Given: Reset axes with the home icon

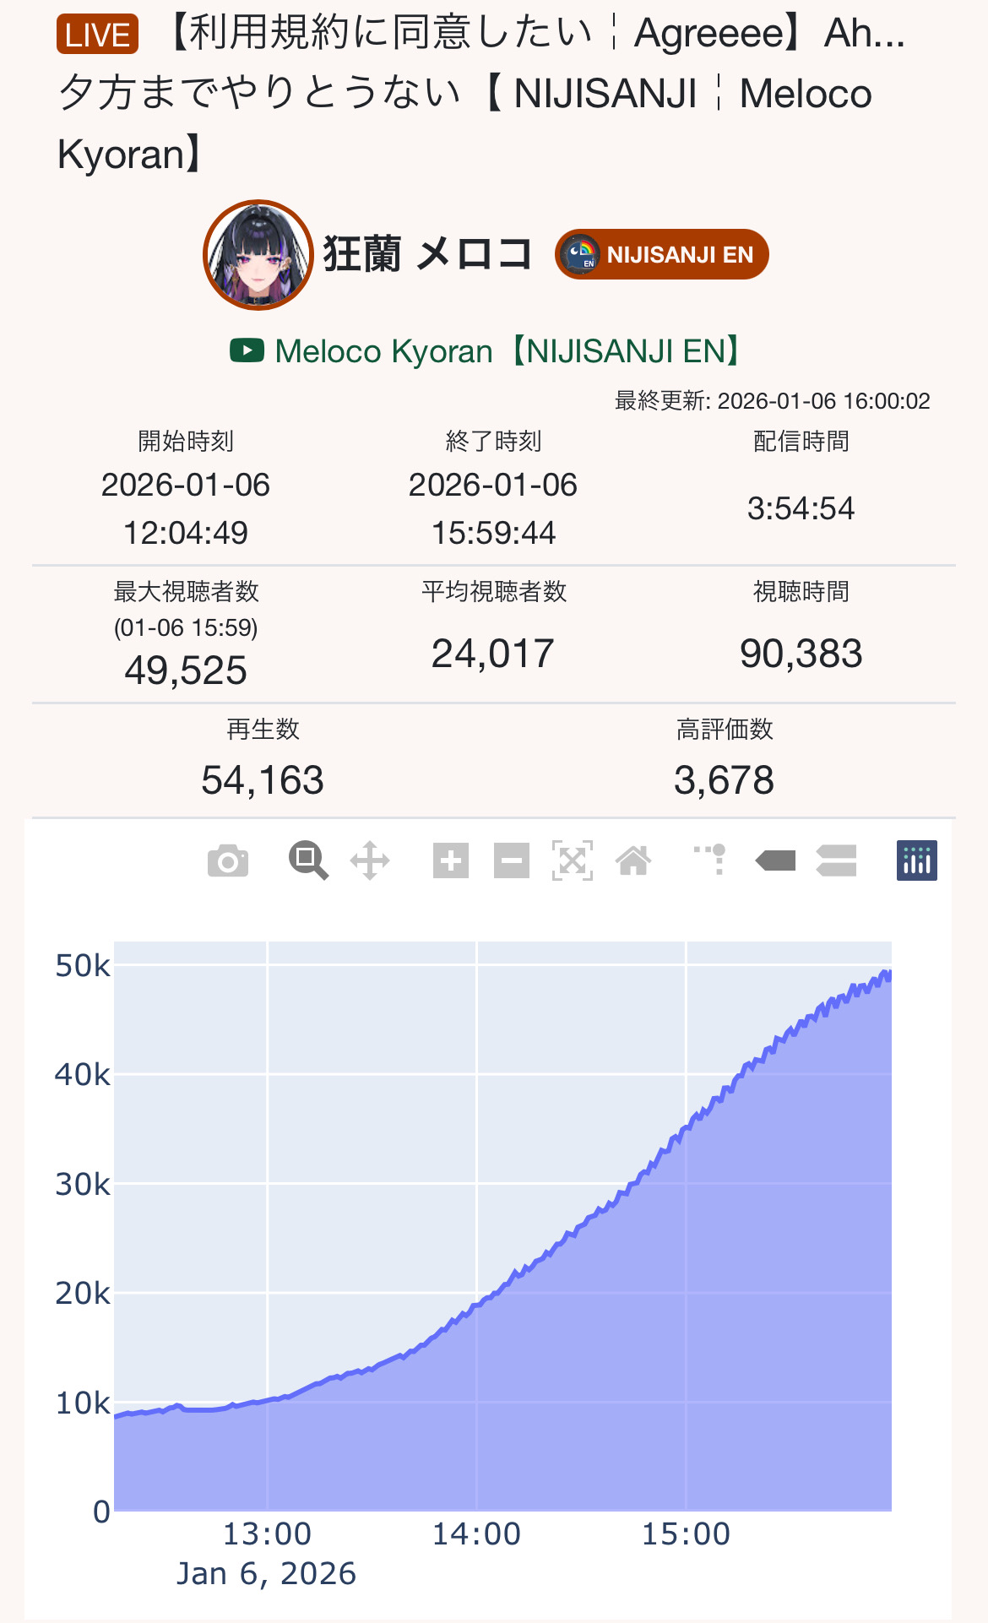Looking at the screenshot, I should point(633,861).
